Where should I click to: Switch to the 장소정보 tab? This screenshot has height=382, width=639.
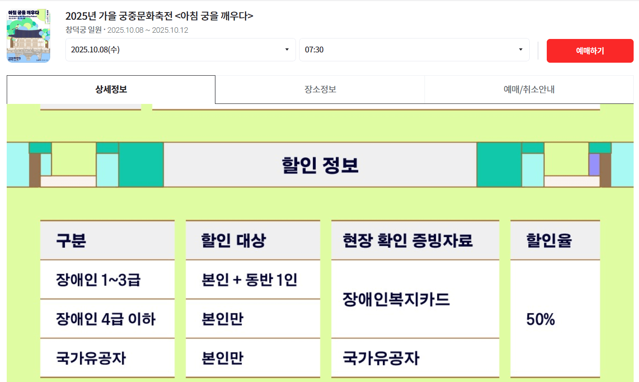click(320, 89)
